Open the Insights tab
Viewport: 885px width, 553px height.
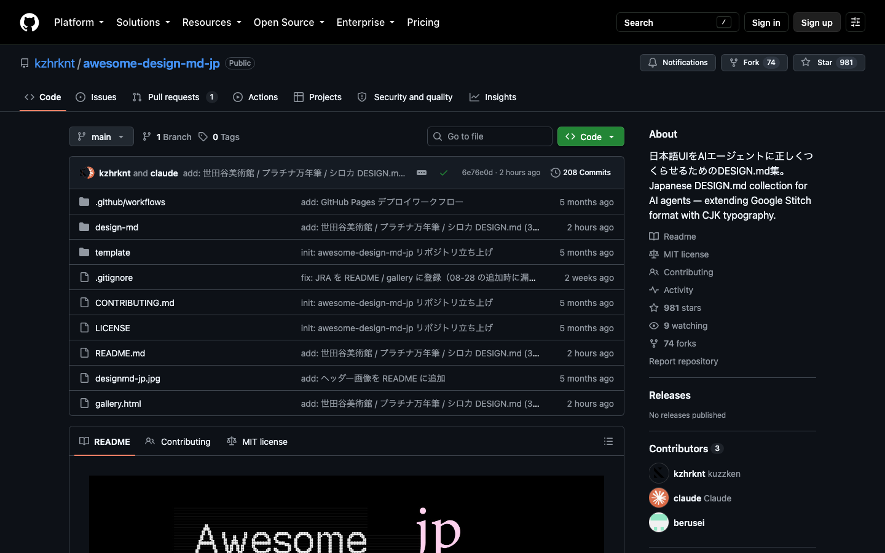click(x=493, y=97)
